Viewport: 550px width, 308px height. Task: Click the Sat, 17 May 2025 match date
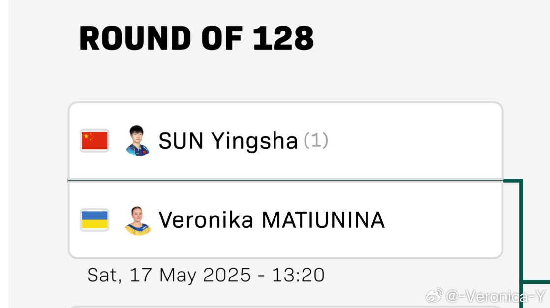[169, 275]
